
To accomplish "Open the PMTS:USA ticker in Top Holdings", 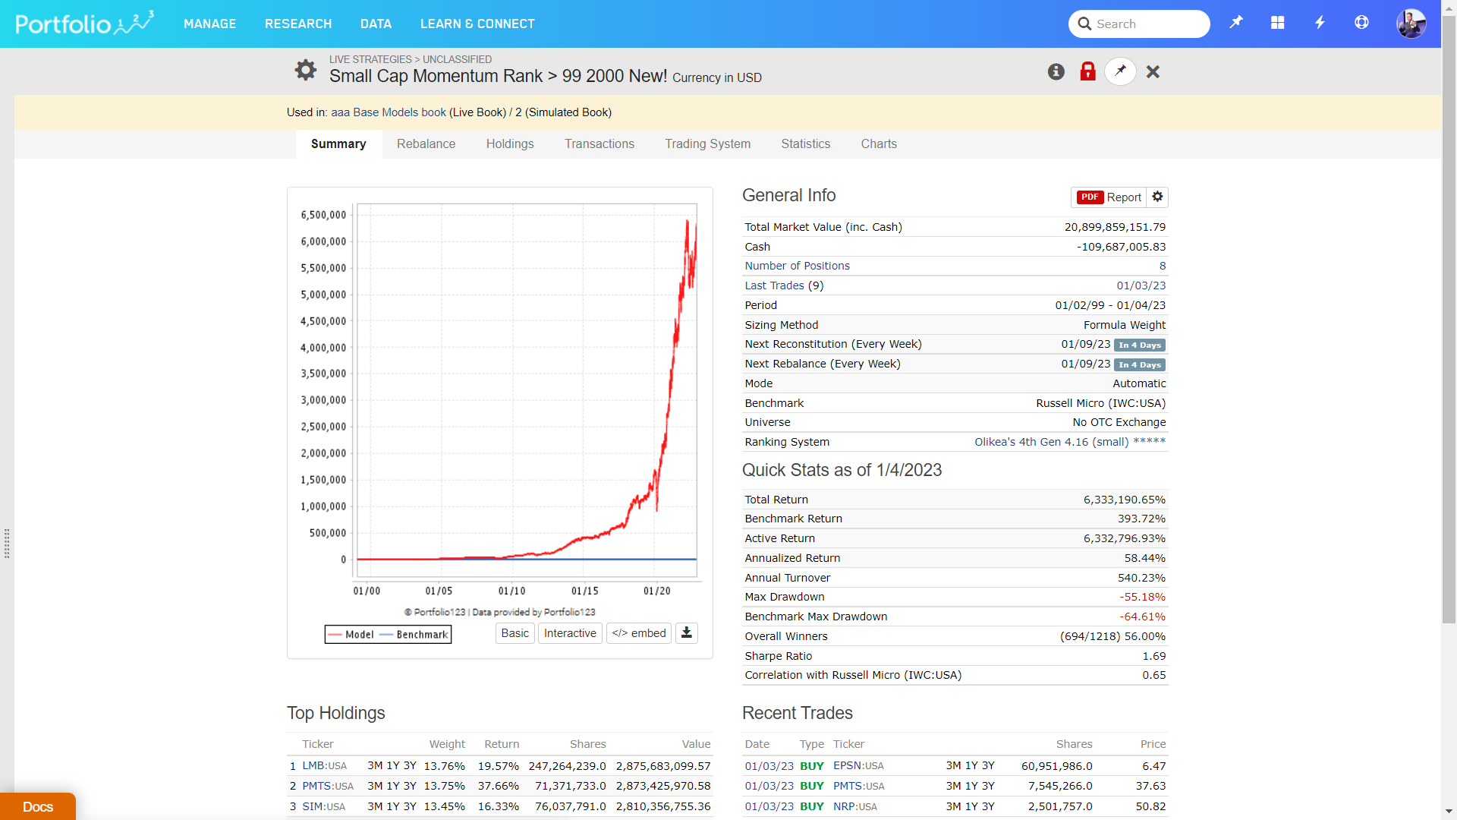I will [328, 786].
